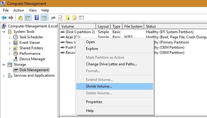The height and width of the screenshot is (118, 207).
Task: Click the checklist view toolbar icon
Action: tap(81, 18)
